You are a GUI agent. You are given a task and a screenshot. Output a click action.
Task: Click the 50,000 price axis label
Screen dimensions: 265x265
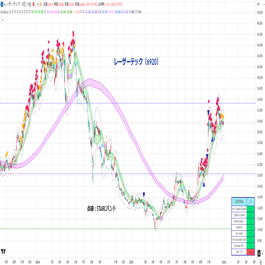(x=260, y=13)
